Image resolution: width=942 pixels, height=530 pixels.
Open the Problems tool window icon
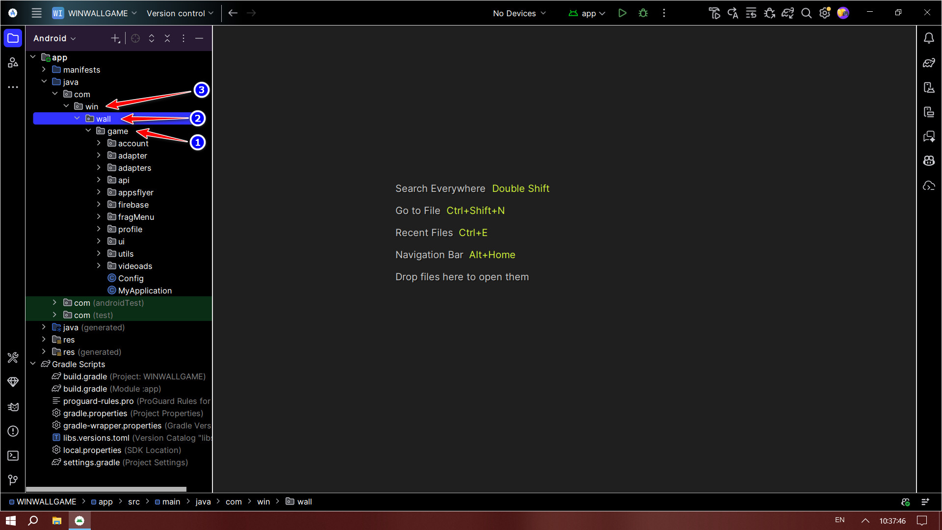pyautogui.click(x=13, y=431)
